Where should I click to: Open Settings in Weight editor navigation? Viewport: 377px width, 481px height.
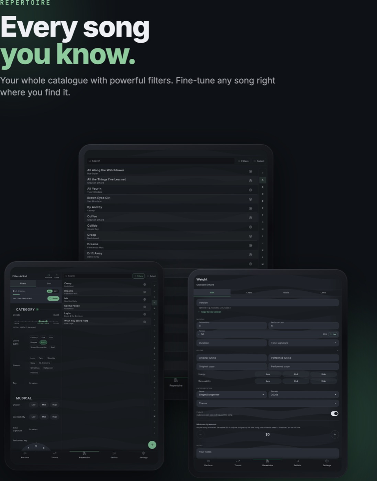coord(327,463)
